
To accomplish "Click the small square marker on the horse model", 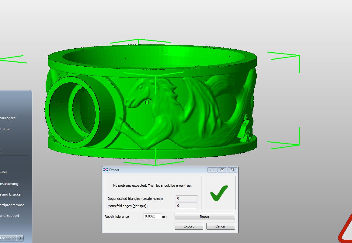I will [147, 102].
